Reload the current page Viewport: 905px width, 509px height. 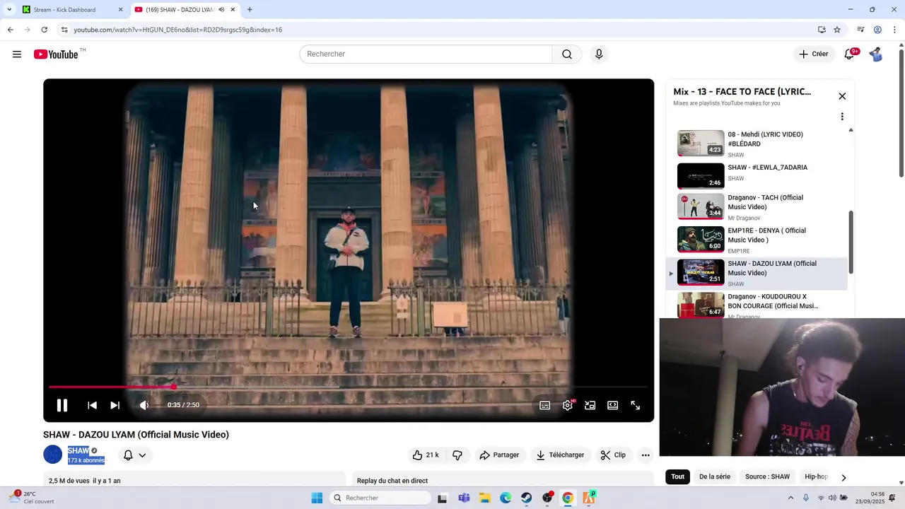[44, 30]
